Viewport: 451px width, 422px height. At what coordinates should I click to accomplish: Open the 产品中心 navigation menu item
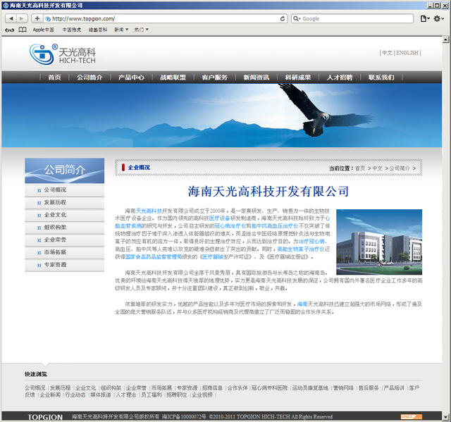[x=131, y=77]
